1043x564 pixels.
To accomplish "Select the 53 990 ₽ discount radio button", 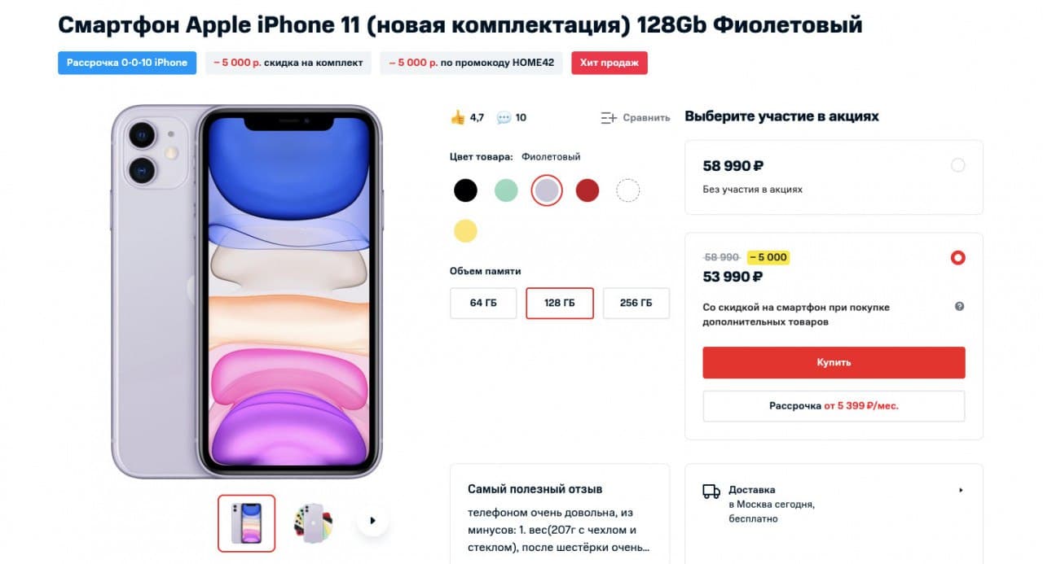I will pos(958,258).
